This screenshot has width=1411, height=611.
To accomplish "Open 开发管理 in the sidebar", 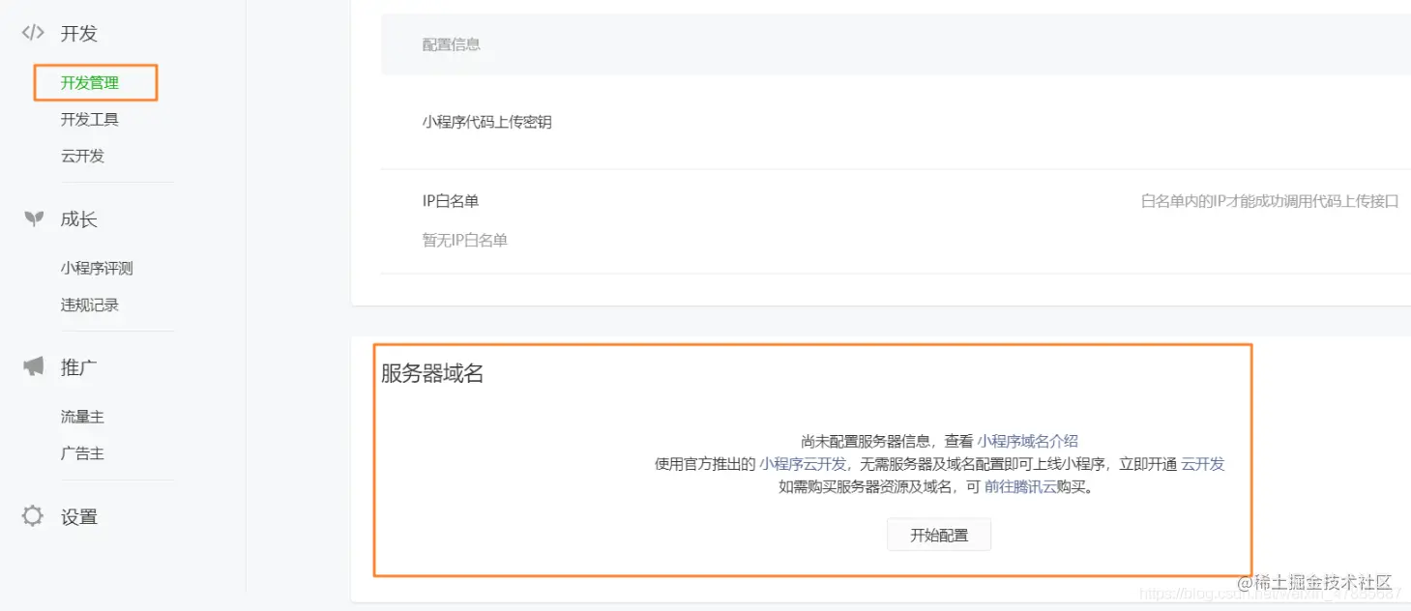I will (x=90, y=83).
